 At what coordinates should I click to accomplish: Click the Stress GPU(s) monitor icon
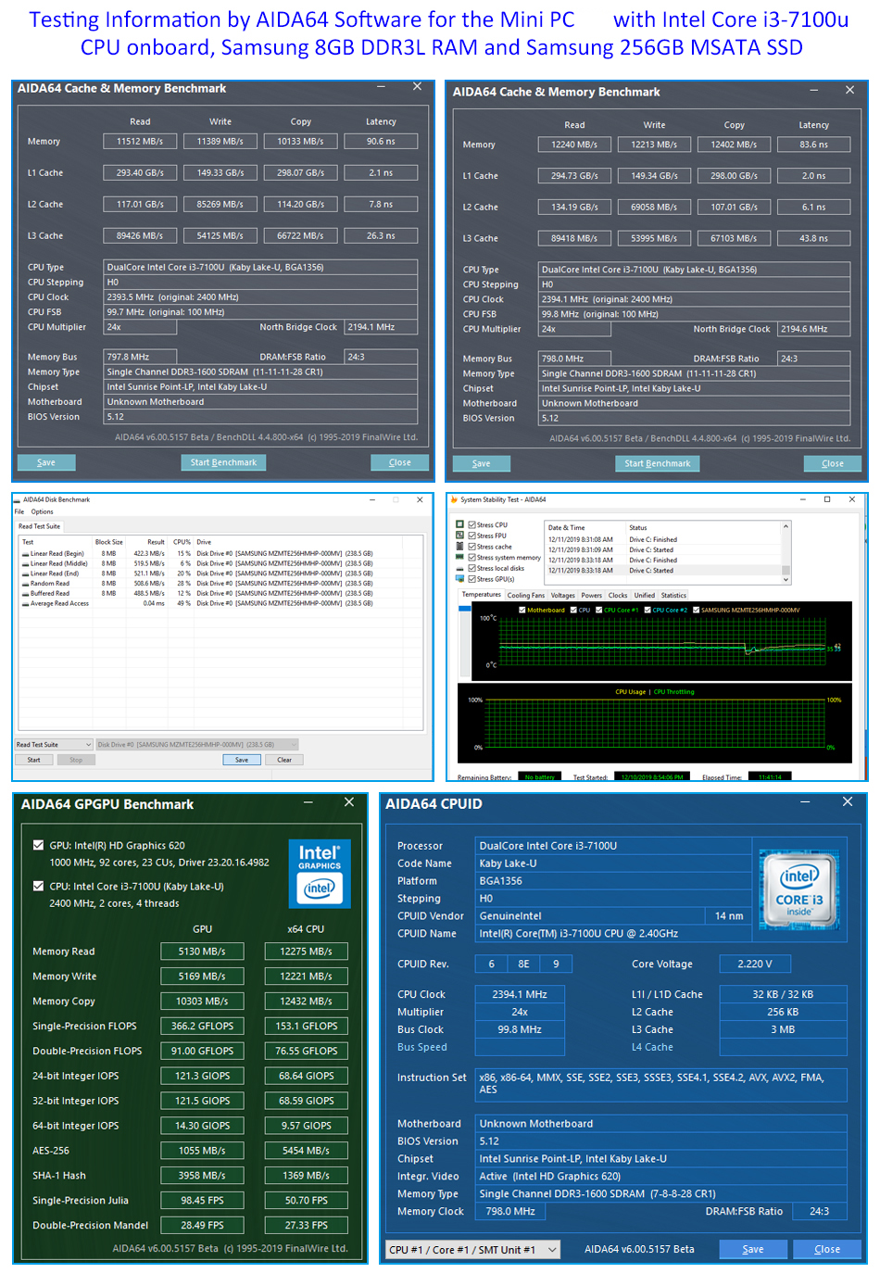tap(460, 579)
